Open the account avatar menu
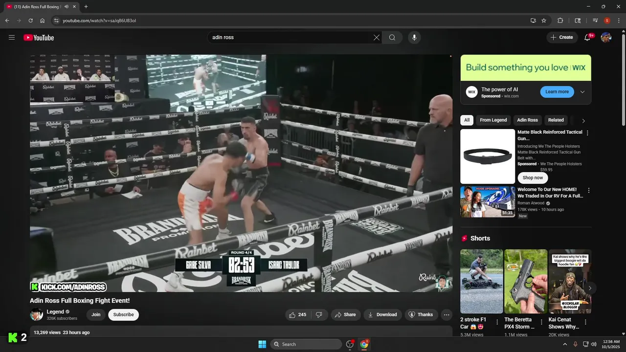 pyautogui.click(x=606, y=38)
